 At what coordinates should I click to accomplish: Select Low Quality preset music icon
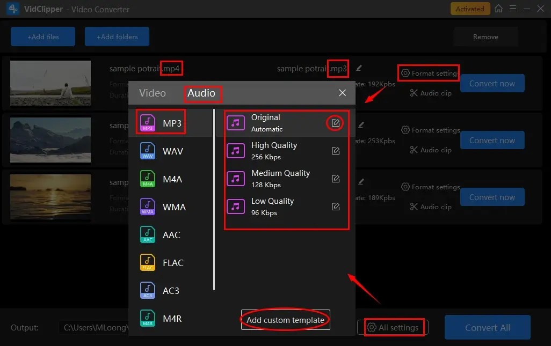coord(235,207)
